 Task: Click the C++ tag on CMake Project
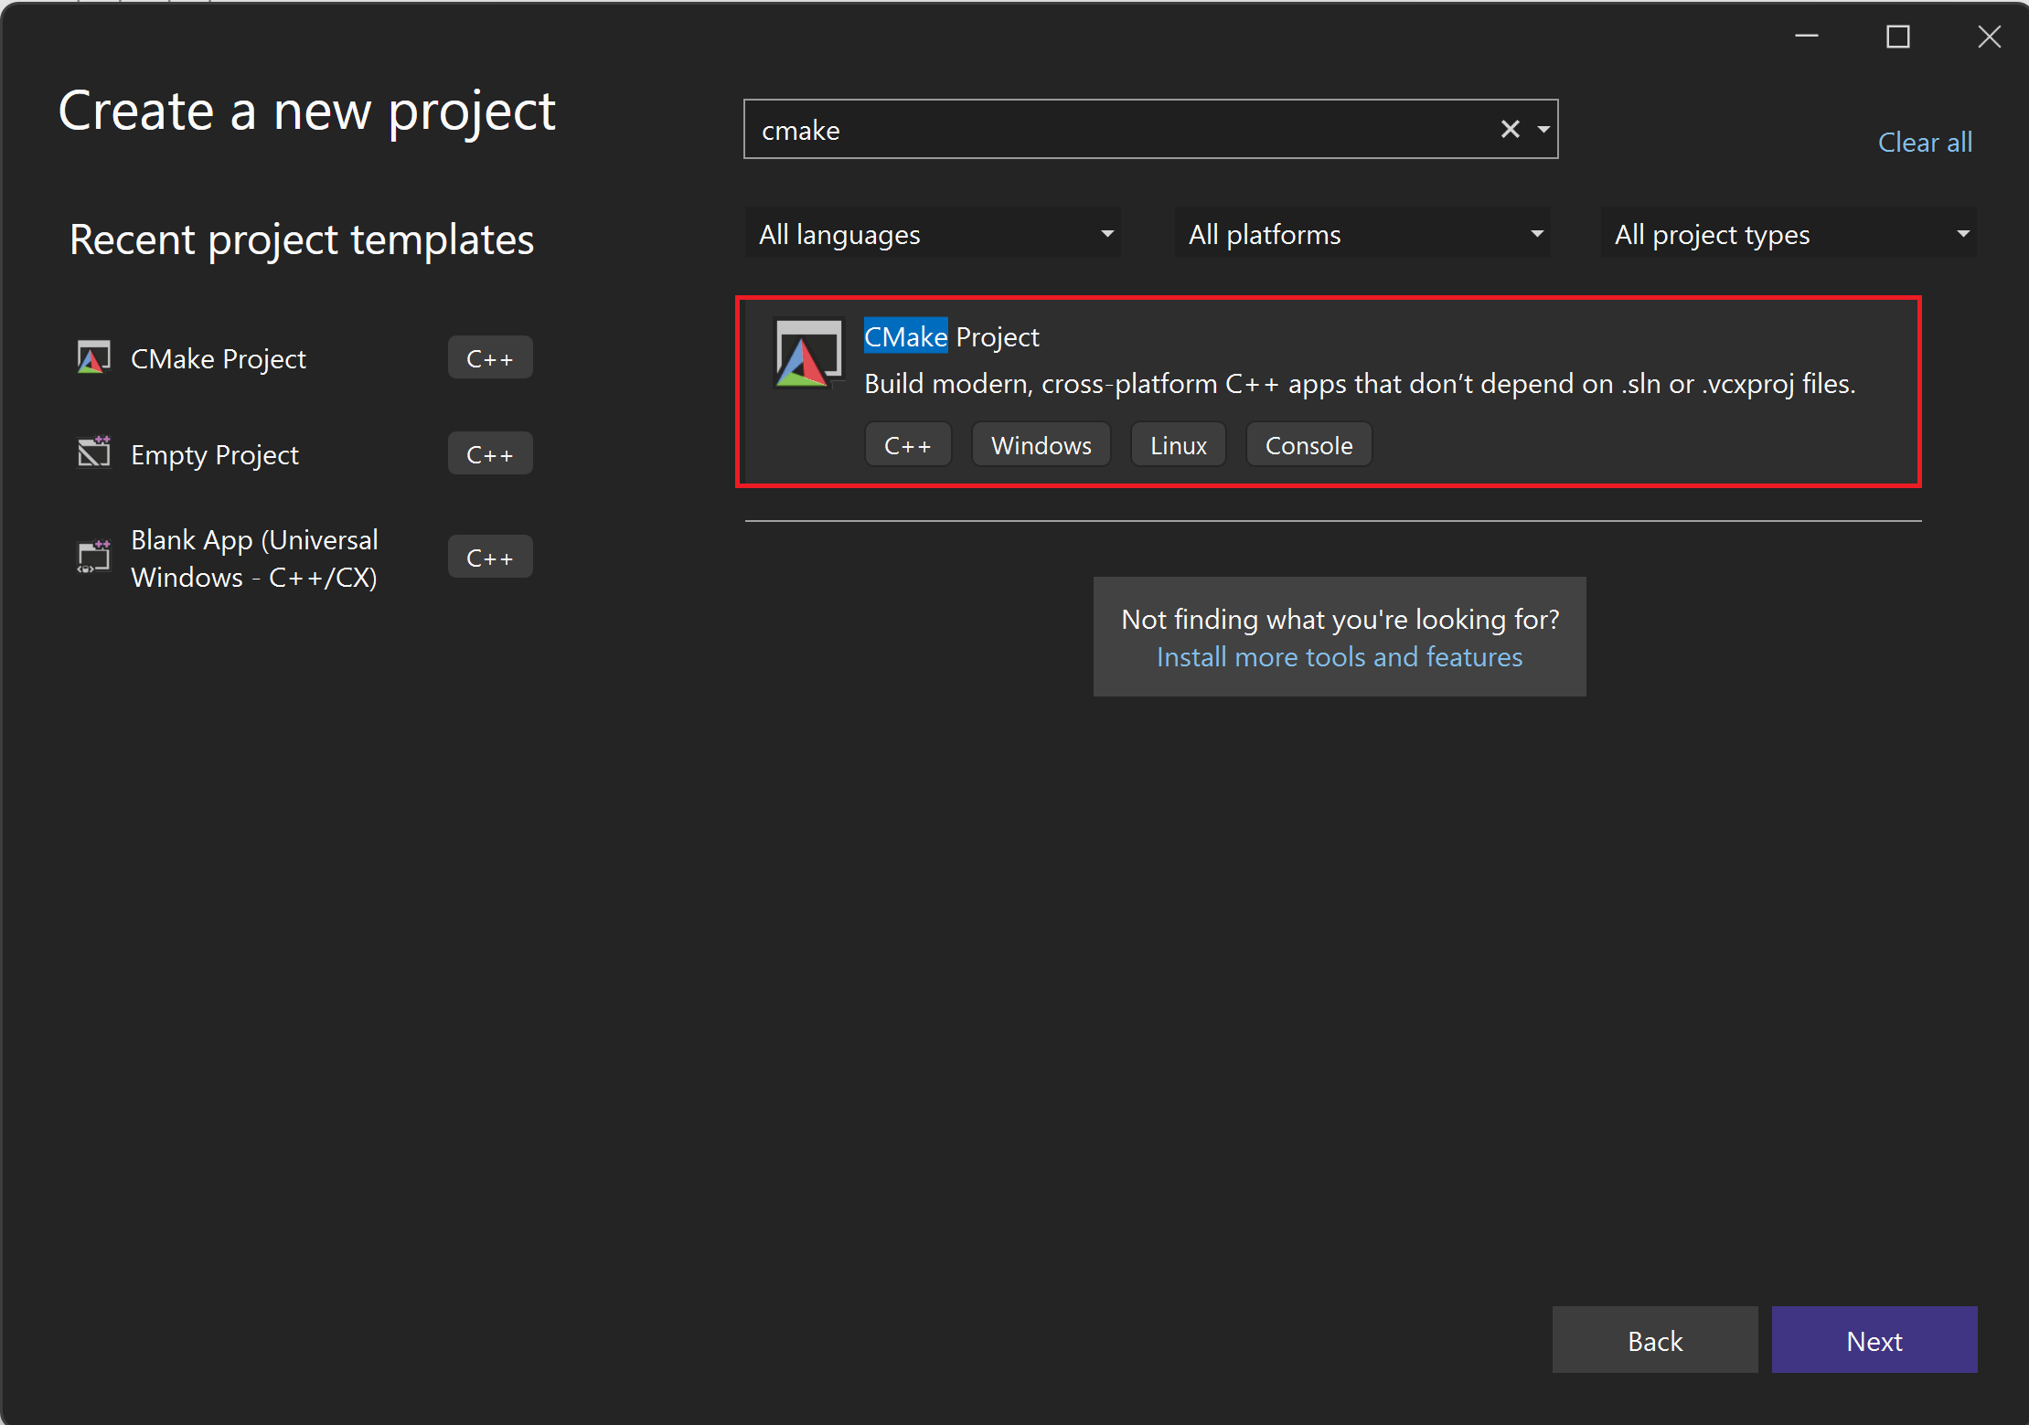pyautogui.click(x=906, y=446)
